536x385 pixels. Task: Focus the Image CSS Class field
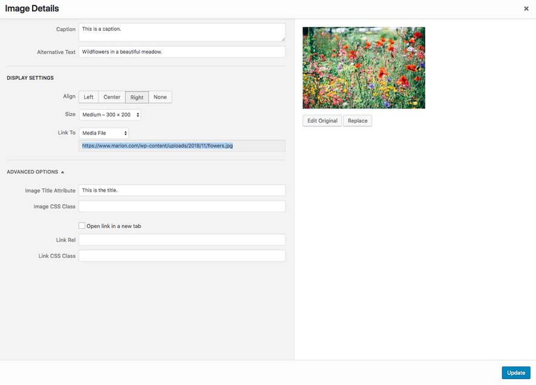pos(181,206)
